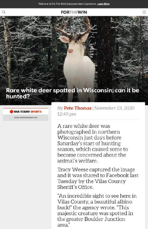The image size is (148, 229).
Task: Expand Show More Information under USA TODAY
Action: (26, 118)
